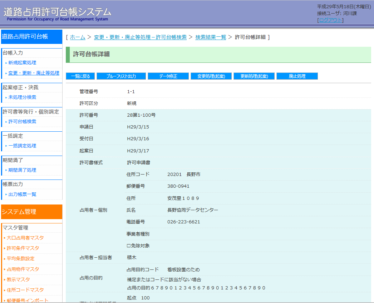This screenshot has width=374, height=303.
Task: Select the 道路占用許可台帳 menu header
Action: [32, 37]
